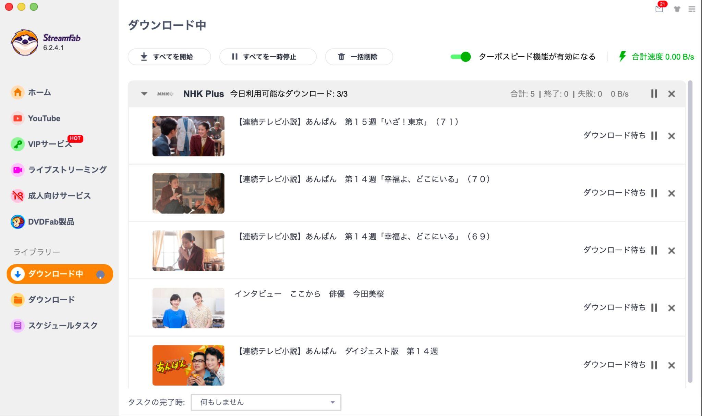Click すべてを開始 button

click(169, 57)
